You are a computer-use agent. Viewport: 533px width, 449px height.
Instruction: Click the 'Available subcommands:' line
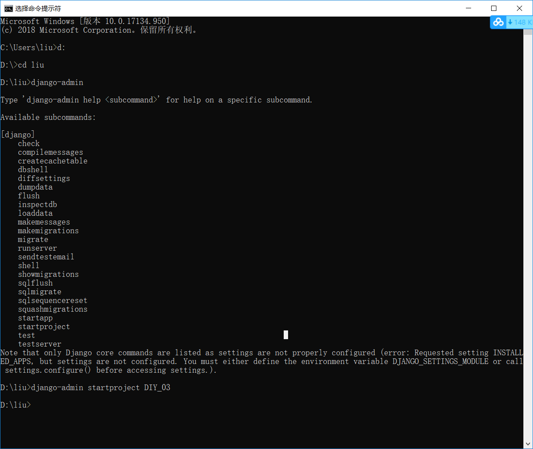coord(48,117)
